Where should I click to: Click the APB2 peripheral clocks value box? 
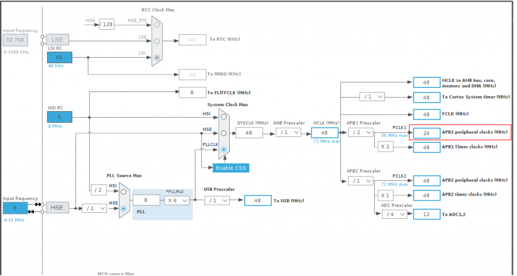(427, 180)
